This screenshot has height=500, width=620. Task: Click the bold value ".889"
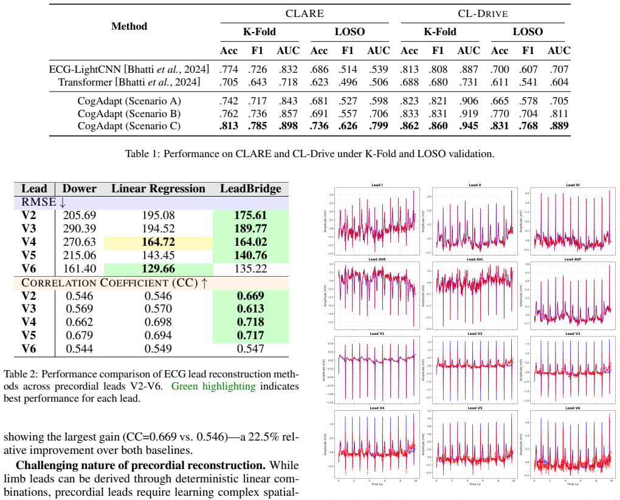point(559,126)
